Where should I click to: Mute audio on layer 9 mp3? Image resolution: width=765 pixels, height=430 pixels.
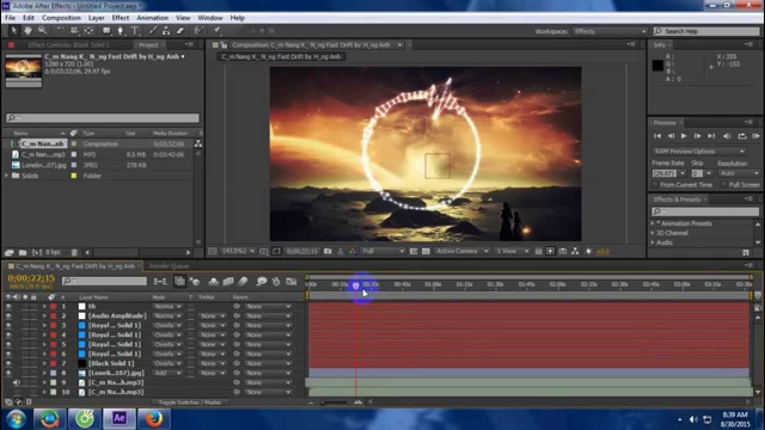[x=16, y=383]
